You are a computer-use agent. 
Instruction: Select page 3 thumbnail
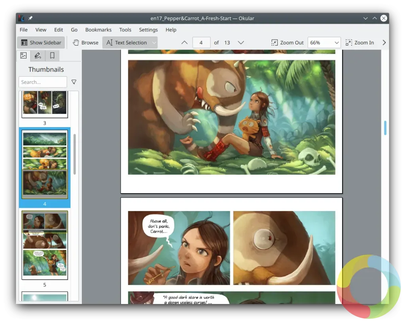(45, 104)
